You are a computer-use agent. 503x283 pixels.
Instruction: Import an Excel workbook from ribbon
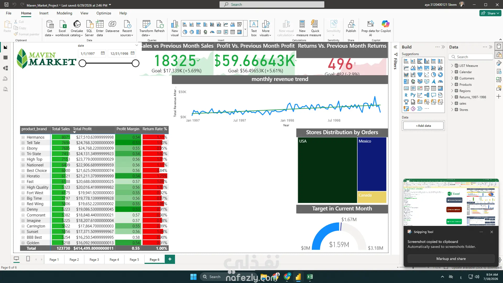[62, 28]
